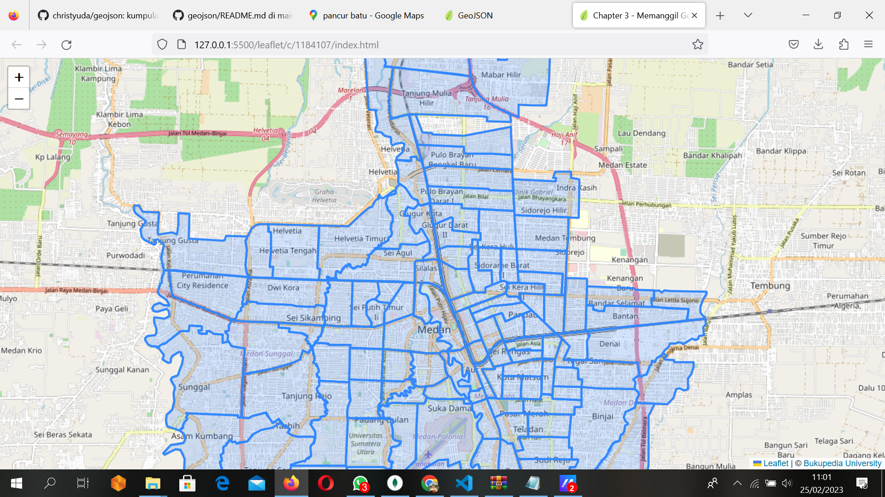Open the Leaflet attribution link
Viewport: 885px width, 497px height.
click(x=775, y=463)
